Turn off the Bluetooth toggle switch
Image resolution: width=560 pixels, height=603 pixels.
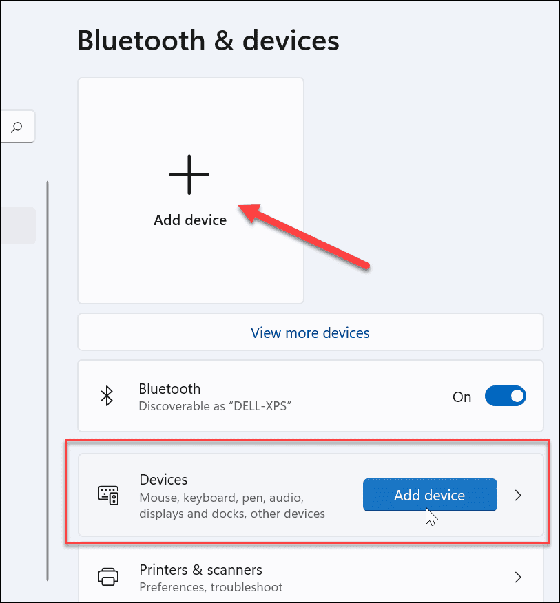506,396
